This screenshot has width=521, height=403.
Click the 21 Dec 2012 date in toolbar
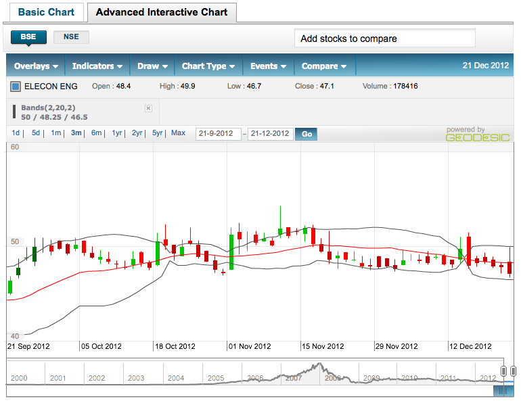pos(485,66)
